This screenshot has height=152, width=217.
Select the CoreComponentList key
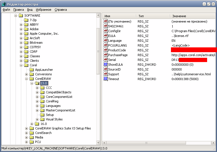(x=59, y=97)
